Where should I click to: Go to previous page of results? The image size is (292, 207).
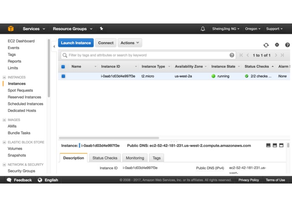coord(248,55)
